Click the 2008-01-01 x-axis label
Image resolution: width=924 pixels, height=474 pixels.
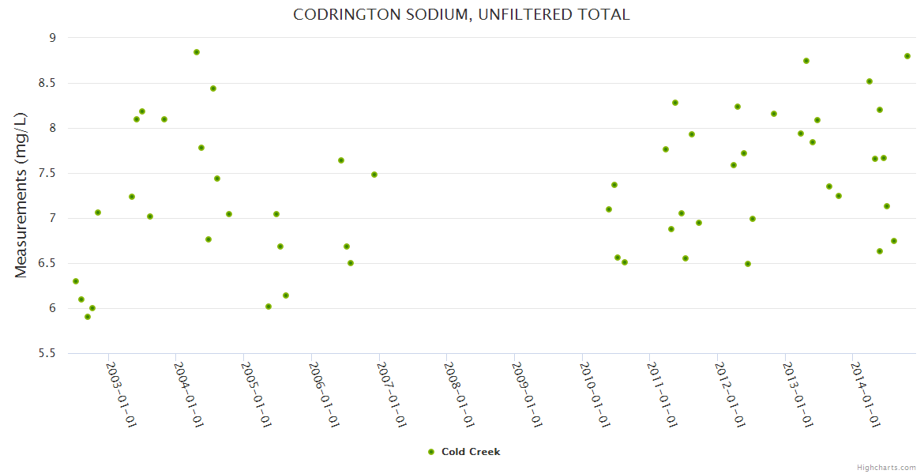[x=459, y=394]
